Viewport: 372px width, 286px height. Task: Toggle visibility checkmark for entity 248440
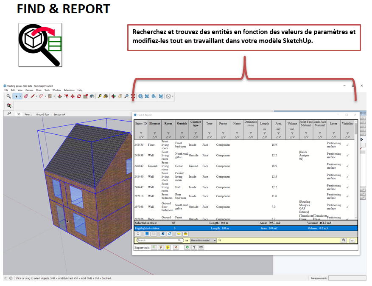point(347,177)
